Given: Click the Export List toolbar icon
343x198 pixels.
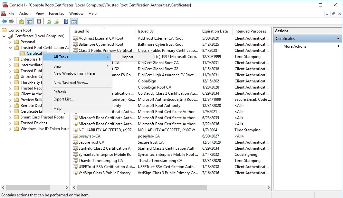Looking at the screenshot, I should pyautogui.click(x=57, y=21).
